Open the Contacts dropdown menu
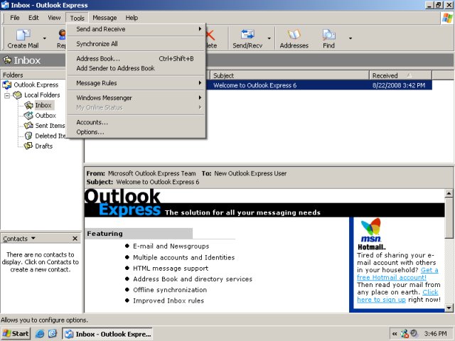 [19, 239]
